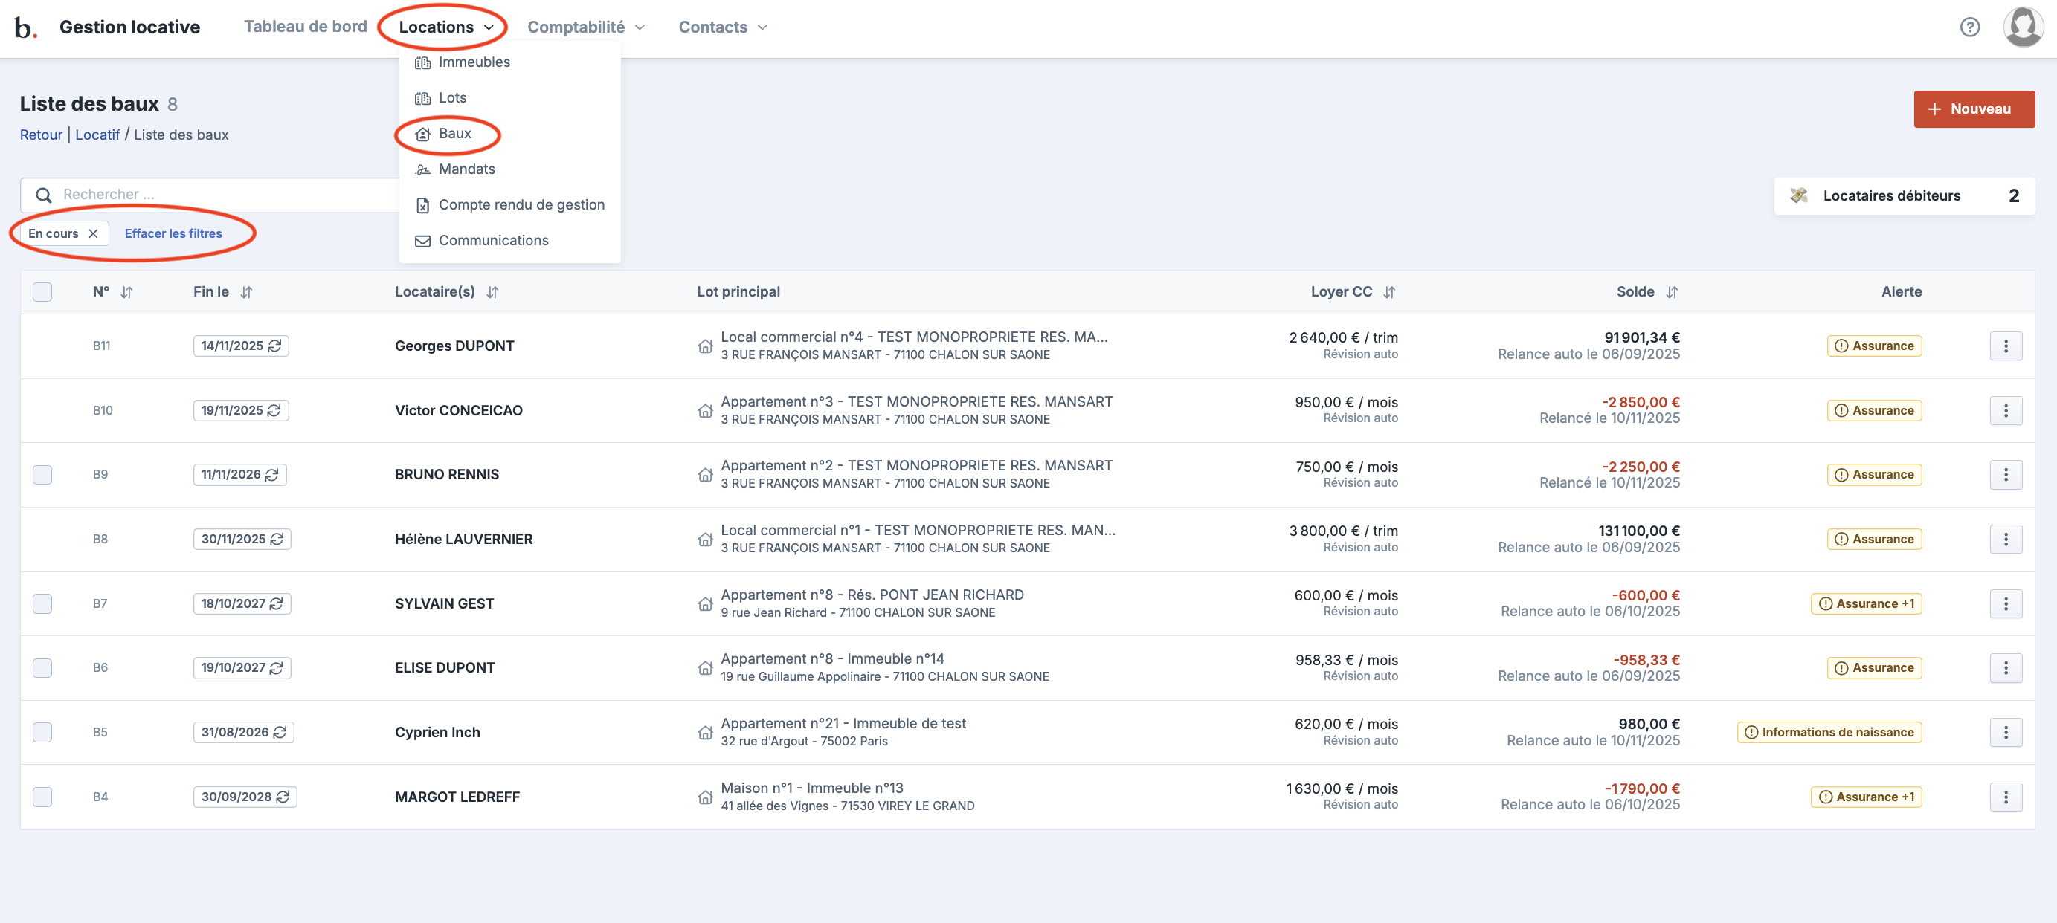Click the help question mark icon
2057x923 pixels.
[1969, 27]
